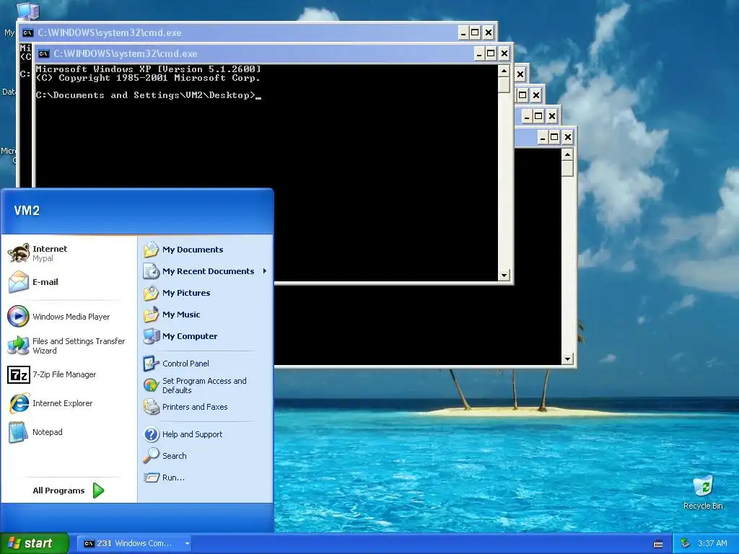The height and width of the screenshot is (554, 739).
Task: Click cmd icon in rear cmd.exe title bar
Action: tap(28, 32)
